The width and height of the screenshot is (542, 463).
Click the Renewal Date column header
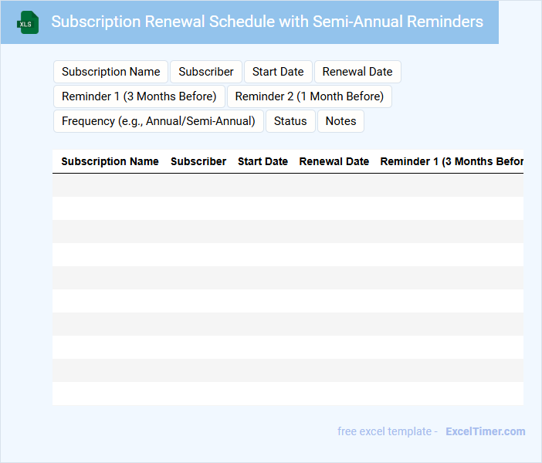[x=334, y=161]
